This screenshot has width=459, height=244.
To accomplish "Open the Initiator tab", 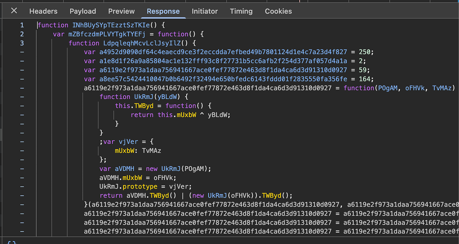I will [x=205, y=11].
